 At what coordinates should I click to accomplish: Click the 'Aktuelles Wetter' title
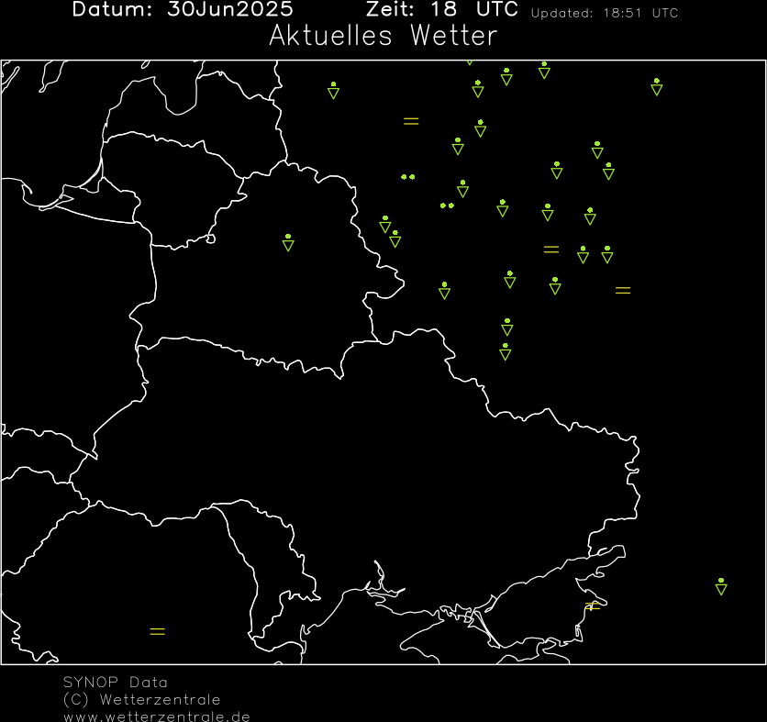pyautogui.click(x=383, y=36)
